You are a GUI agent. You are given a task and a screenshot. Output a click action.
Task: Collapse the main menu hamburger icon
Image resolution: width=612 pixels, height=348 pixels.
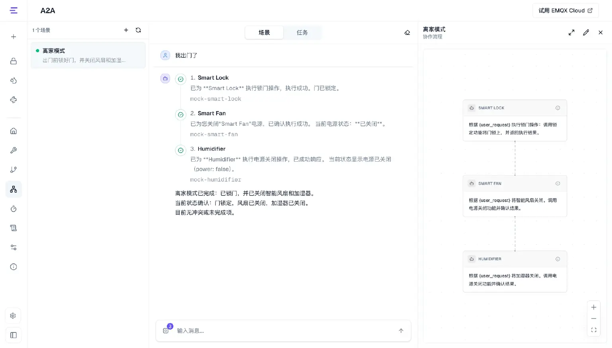pos(14,10)
